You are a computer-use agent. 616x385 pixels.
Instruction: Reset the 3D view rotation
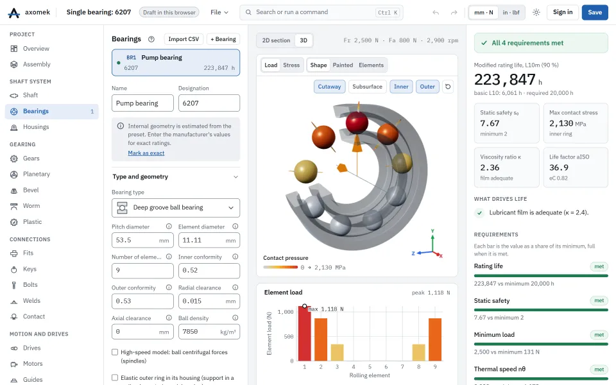coord(448,87)
